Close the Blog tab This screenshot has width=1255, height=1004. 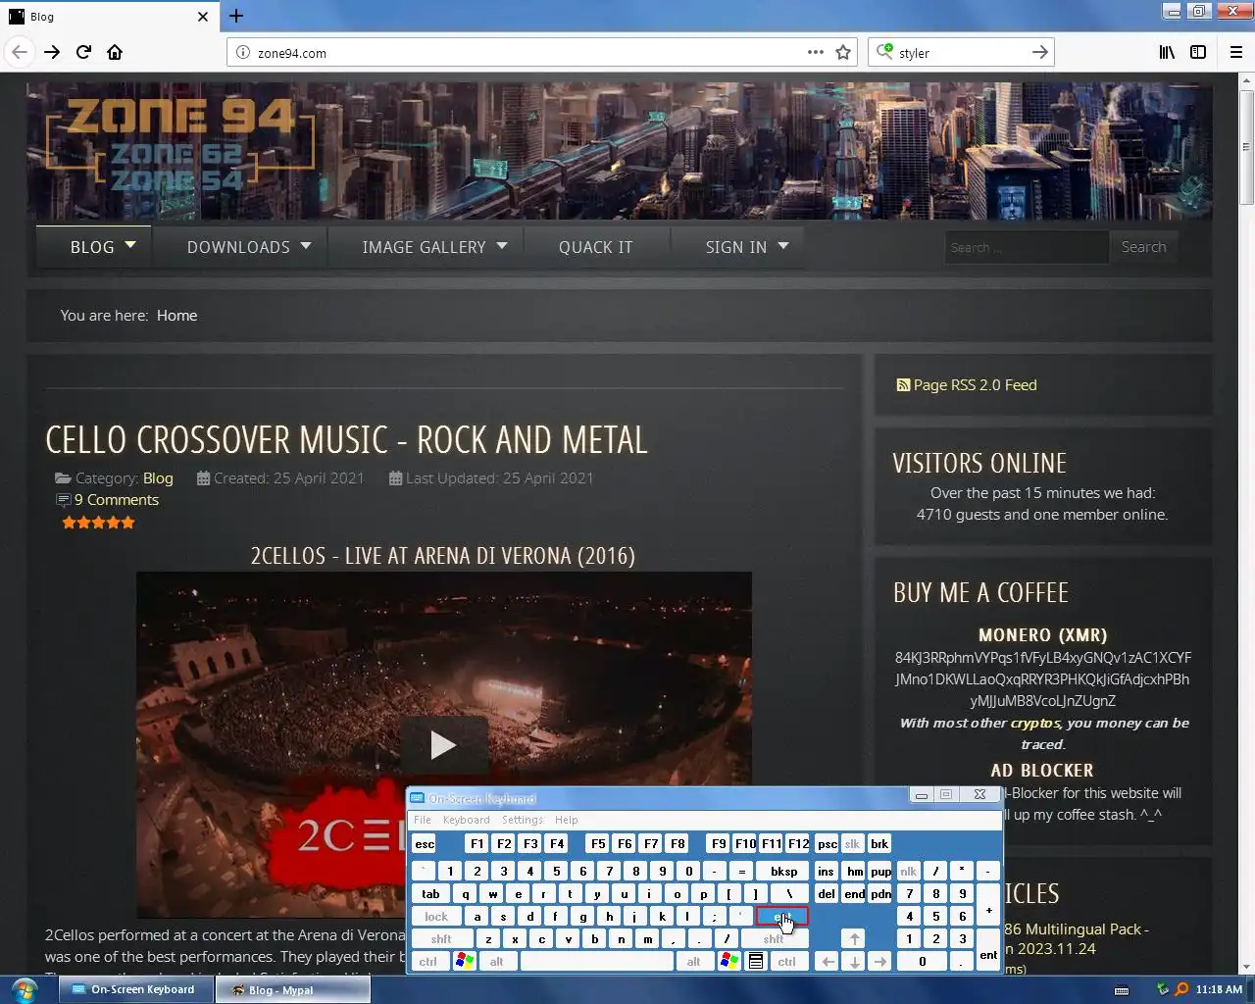click(x=203, y=17)
